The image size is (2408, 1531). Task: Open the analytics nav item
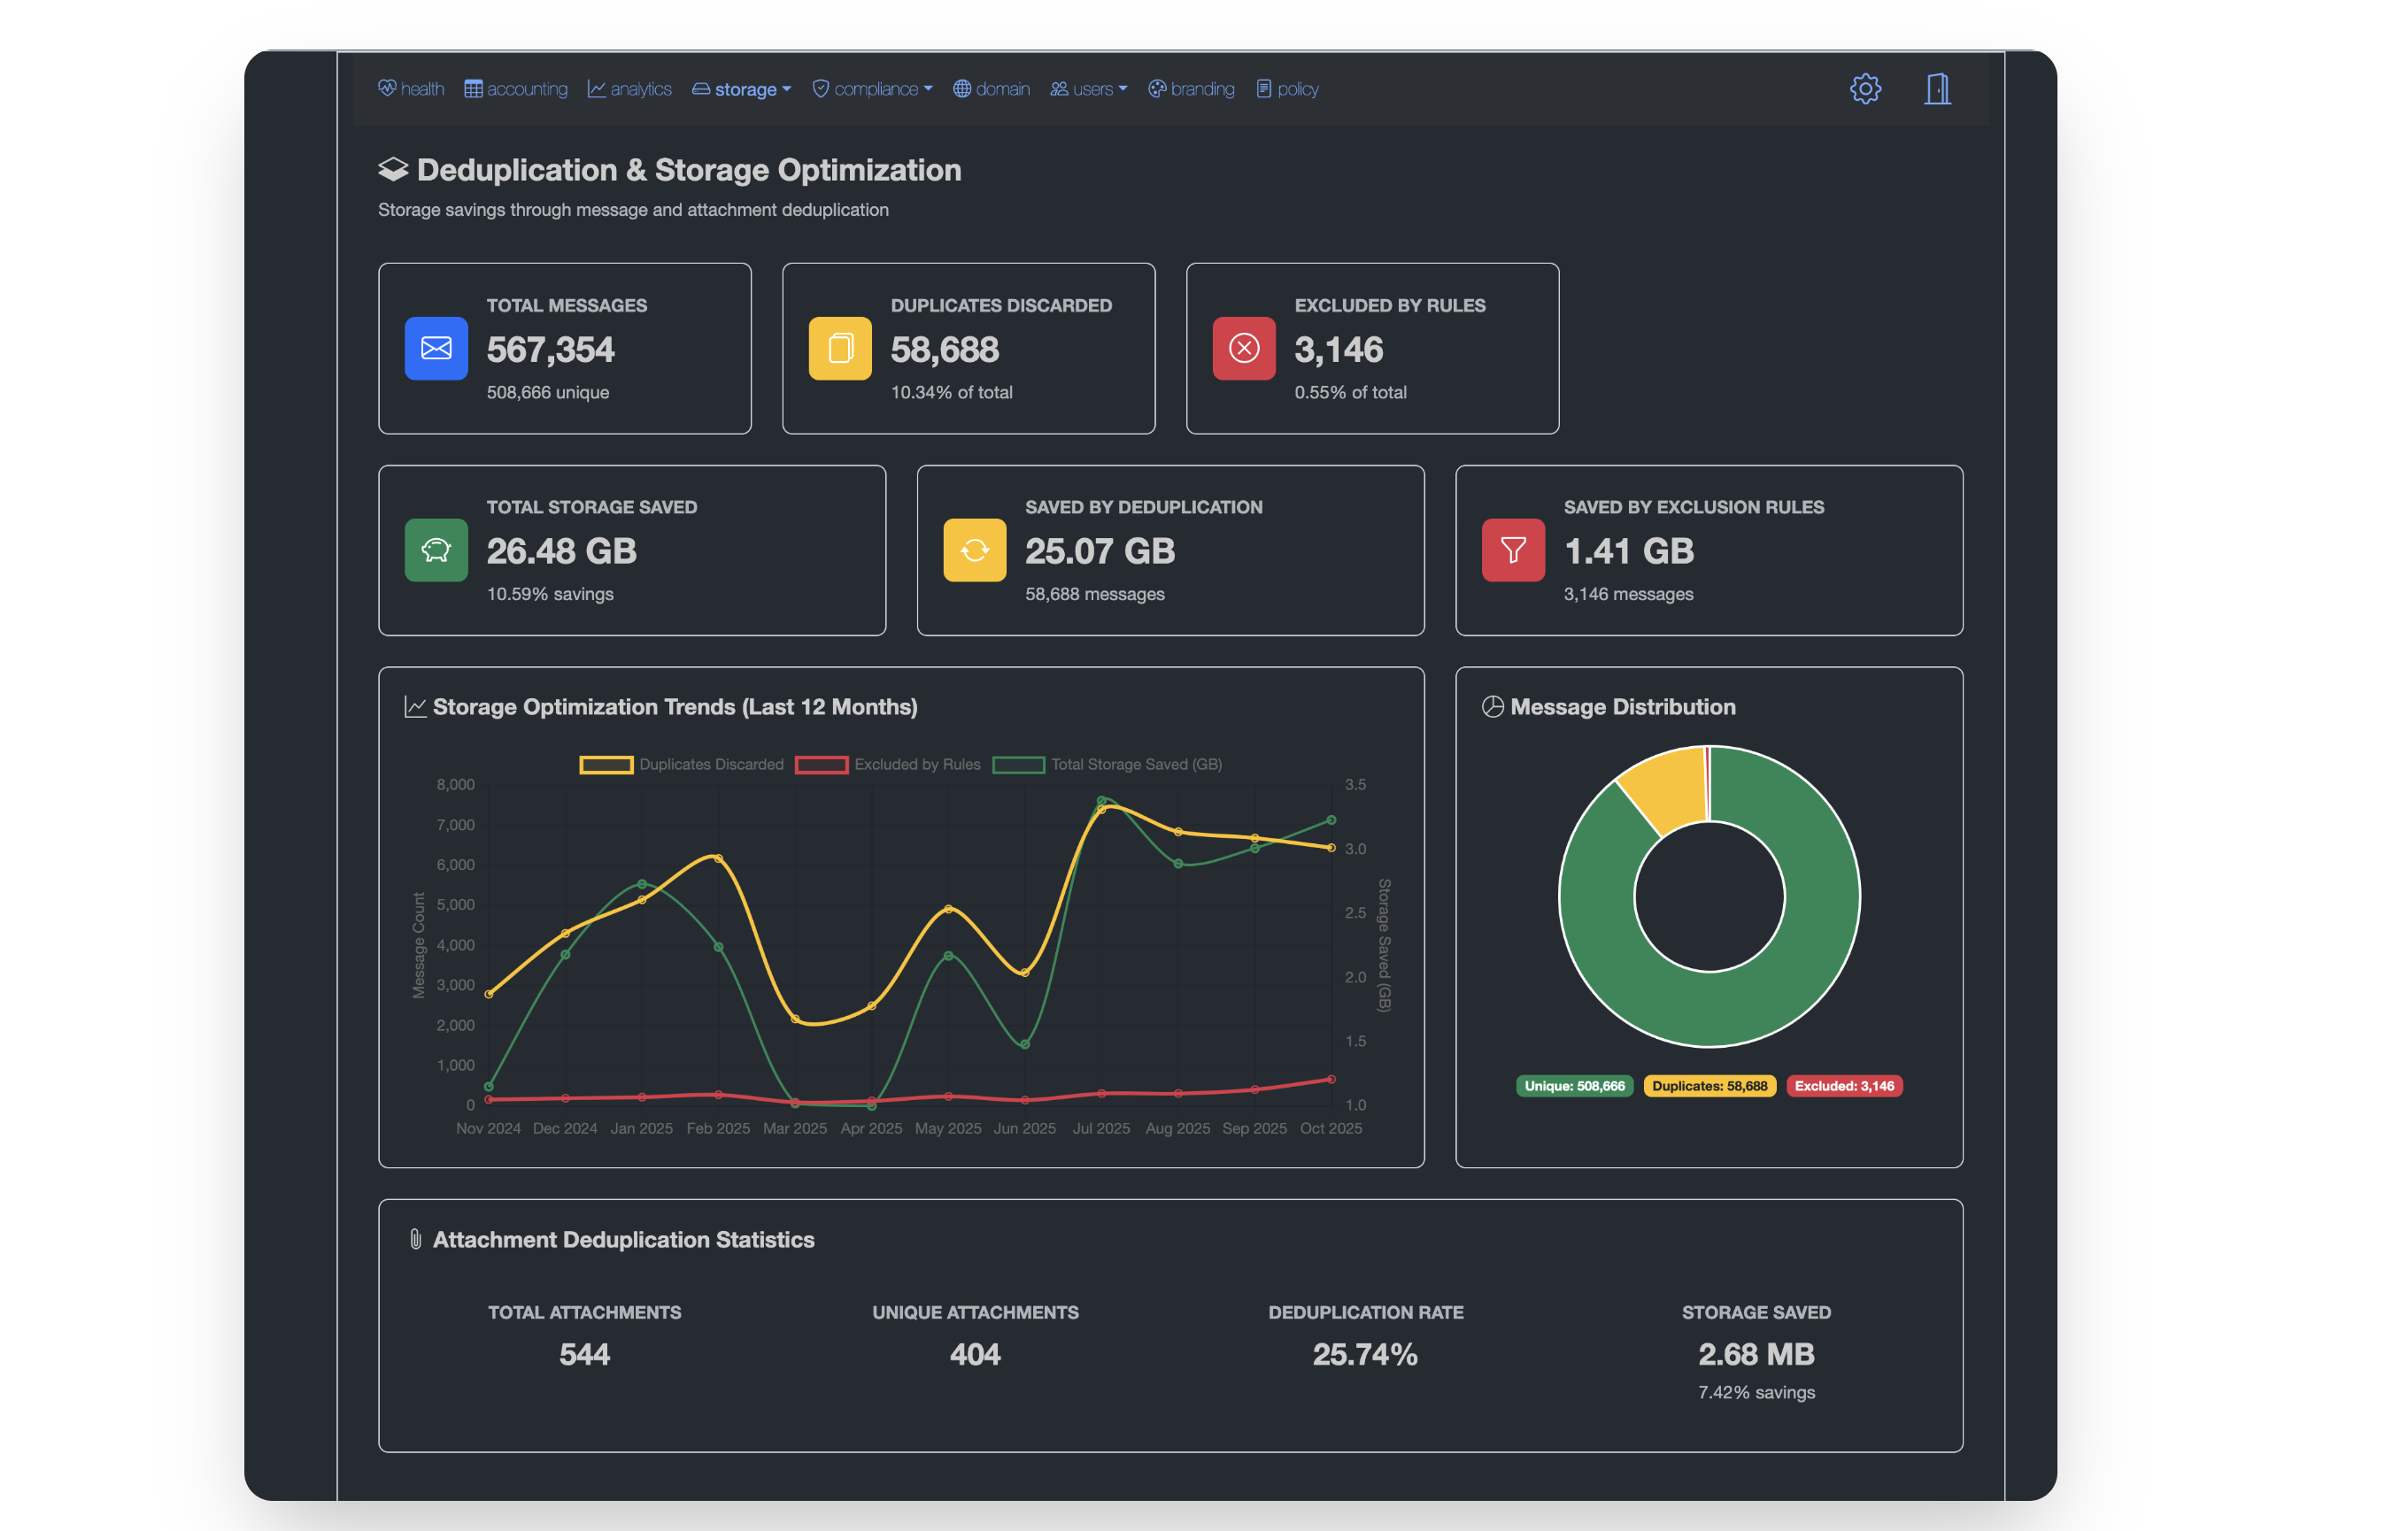pyautogui.click(x=629, y=89)
